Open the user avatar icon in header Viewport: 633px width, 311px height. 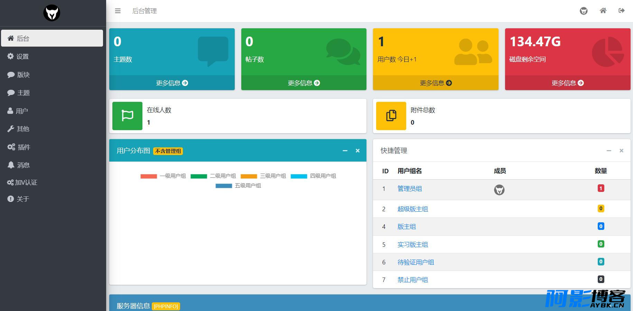click(x=584, y=11)
